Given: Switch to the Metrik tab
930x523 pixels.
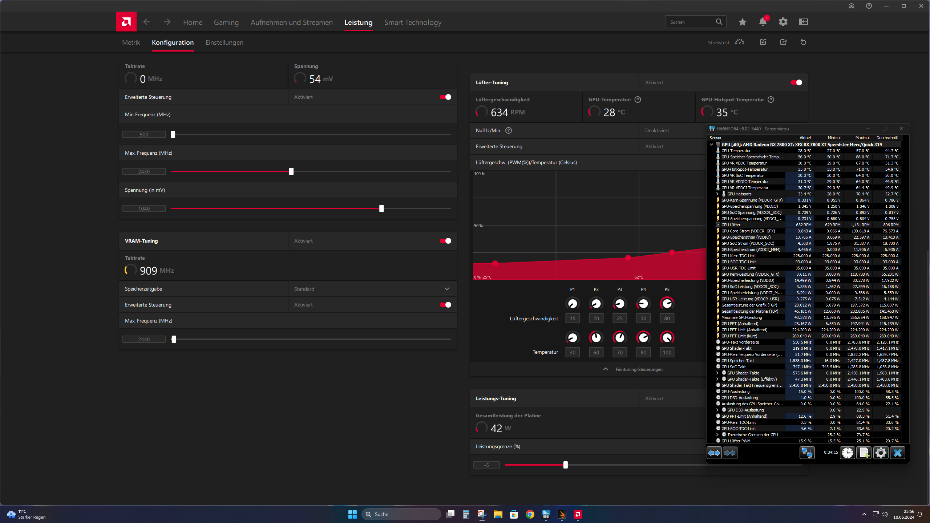Looking at the screenshot, I should (x=131, y=42).
